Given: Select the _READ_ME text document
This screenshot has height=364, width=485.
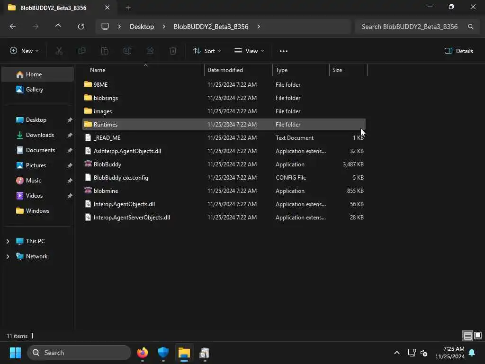Looking at the screenshot, I should (224, 138).
